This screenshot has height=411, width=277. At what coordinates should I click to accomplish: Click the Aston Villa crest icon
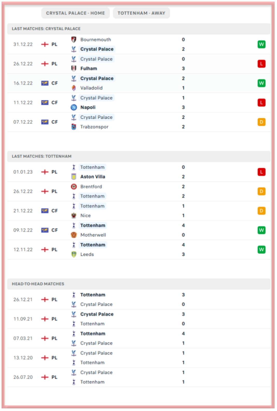tap(74, 177)
